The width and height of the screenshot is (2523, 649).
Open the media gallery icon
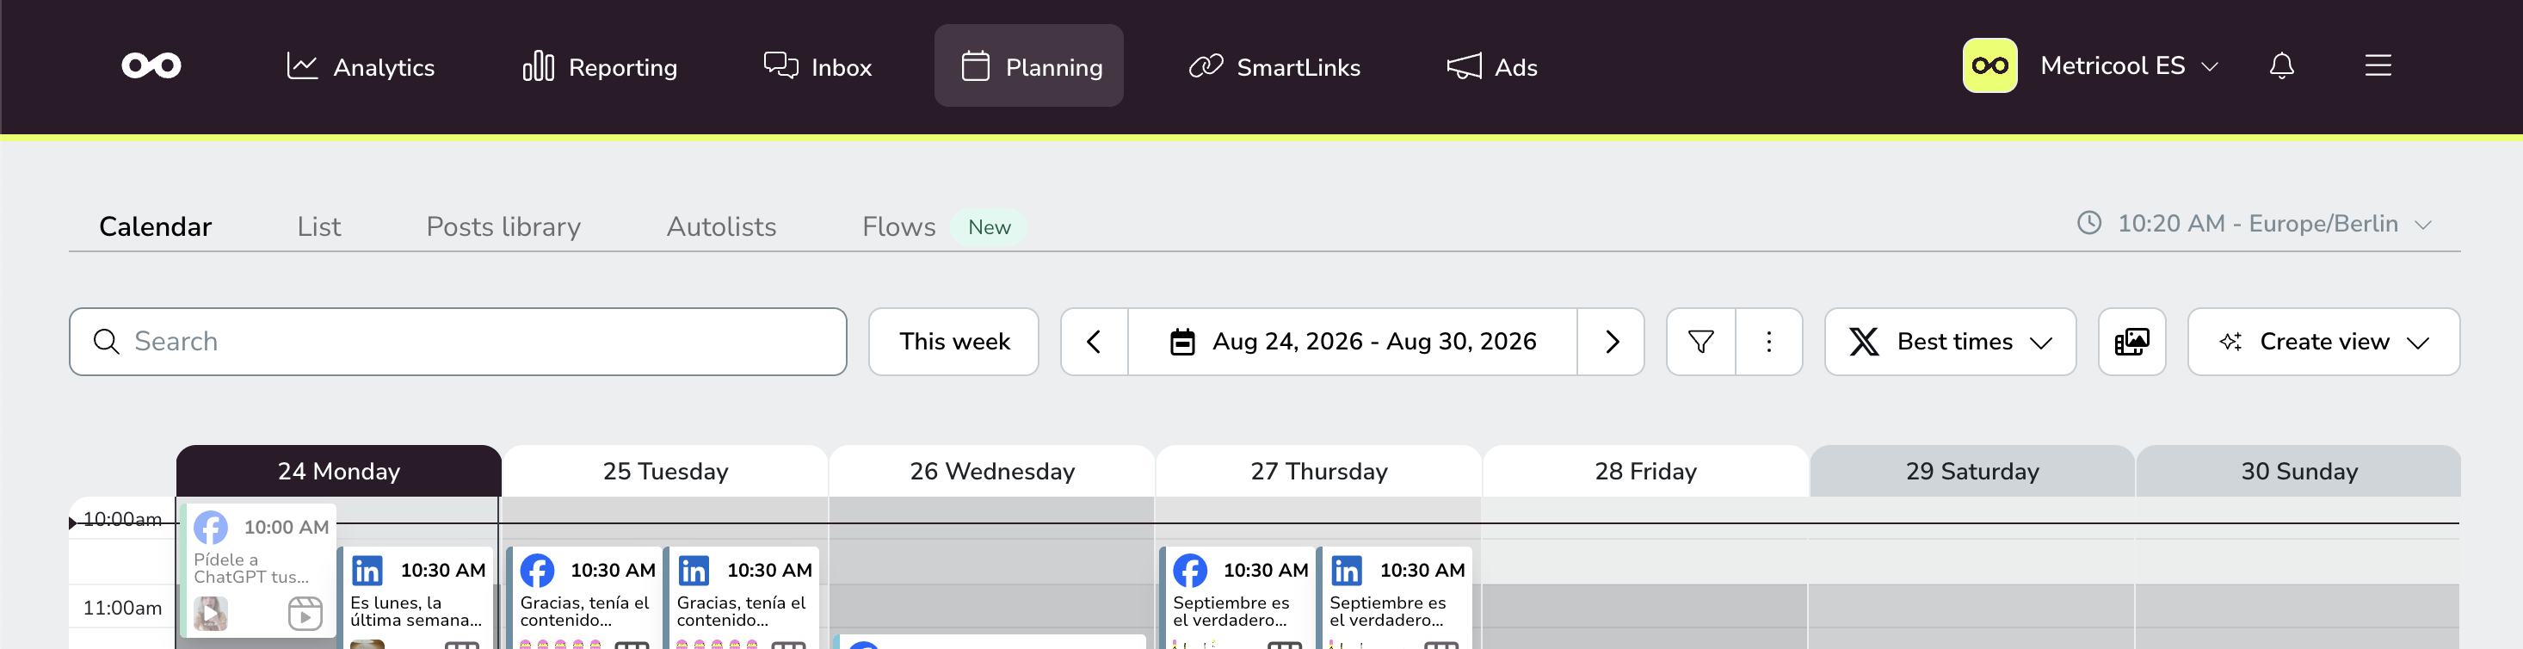click(2132, 341)
